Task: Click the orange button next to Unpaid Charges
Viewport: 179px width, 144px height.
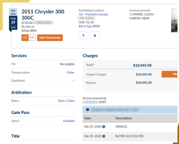Action: pyautogui.click(x=170, y=74)
